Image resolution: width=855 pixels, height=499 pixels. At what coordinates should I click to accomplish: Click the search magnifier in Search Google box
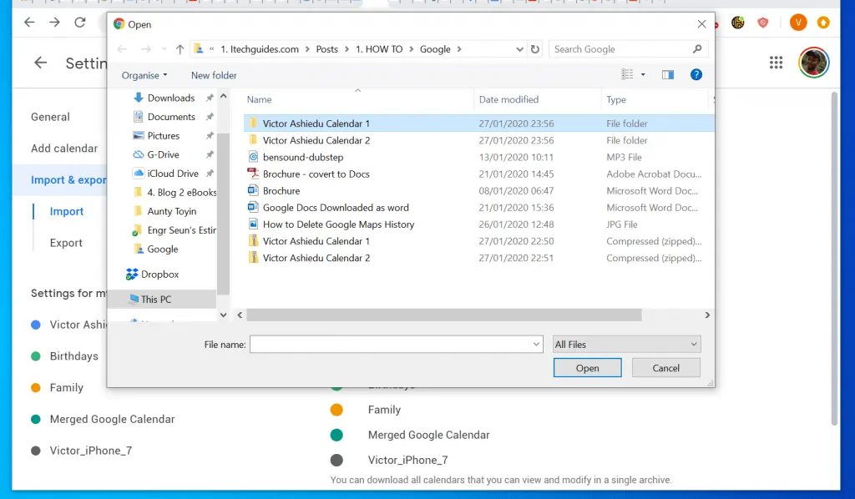pos(697,49)
